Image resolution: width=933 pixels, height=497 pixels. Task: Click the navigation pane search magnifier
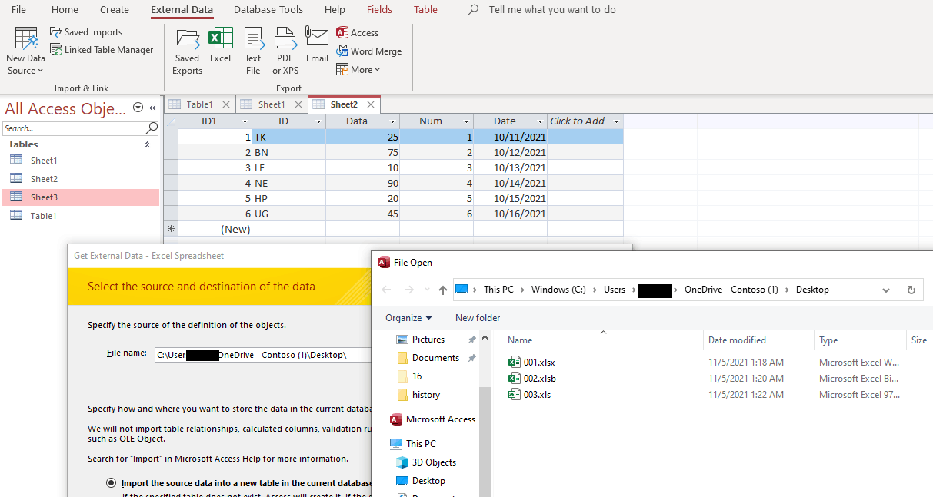click(152, 128)
